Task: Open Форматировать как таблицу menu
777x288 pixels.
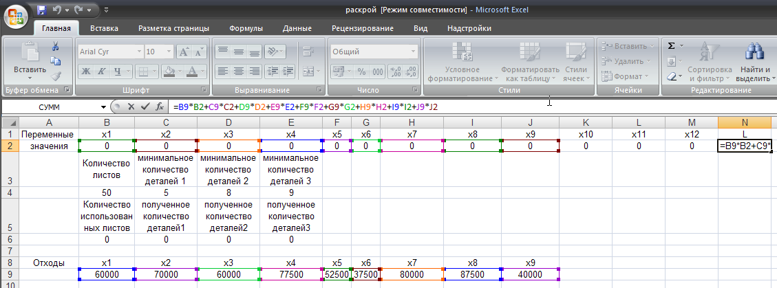Action: click(530, 62)
